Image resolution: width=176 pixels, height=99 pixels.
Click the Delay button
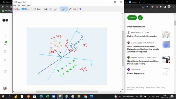click(37, 9)
